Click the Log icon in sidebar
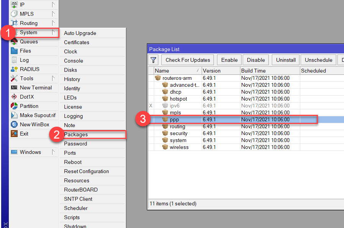Image resolution: width=344 pixels, height=228 pixels. tap(14, 60)
